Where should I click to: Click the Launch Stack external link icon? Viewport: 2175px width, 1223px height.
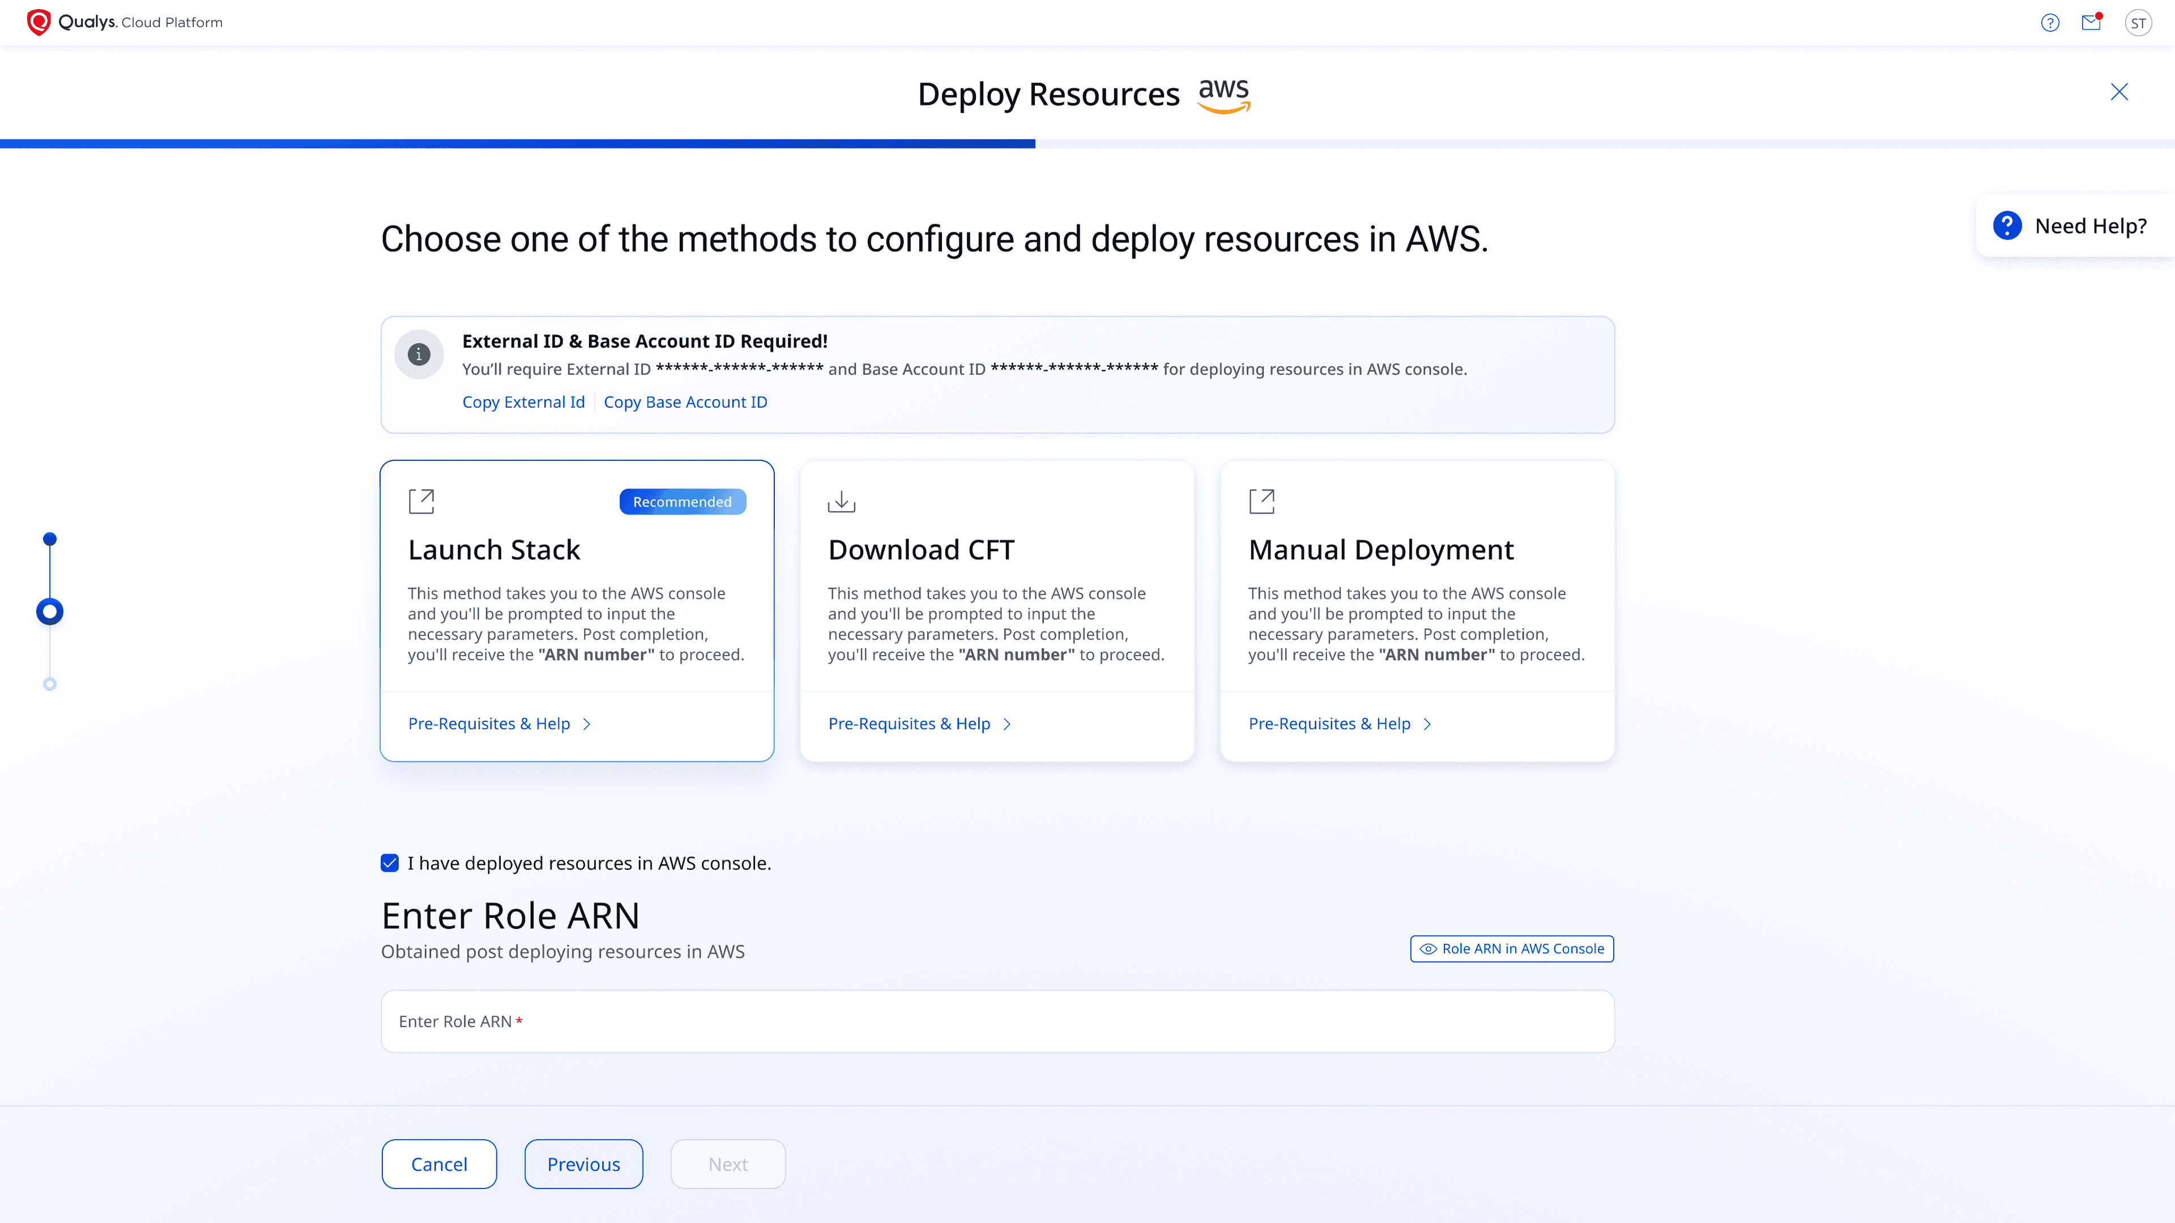click(x=421, y=501)
